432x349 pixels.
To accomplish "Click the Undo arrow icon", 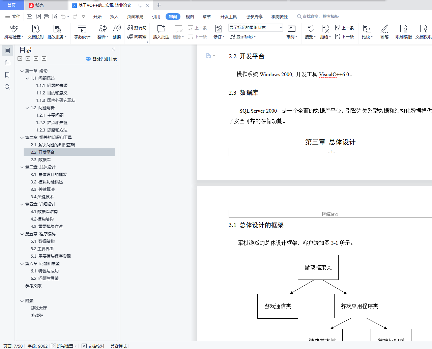I will [63, 17].
